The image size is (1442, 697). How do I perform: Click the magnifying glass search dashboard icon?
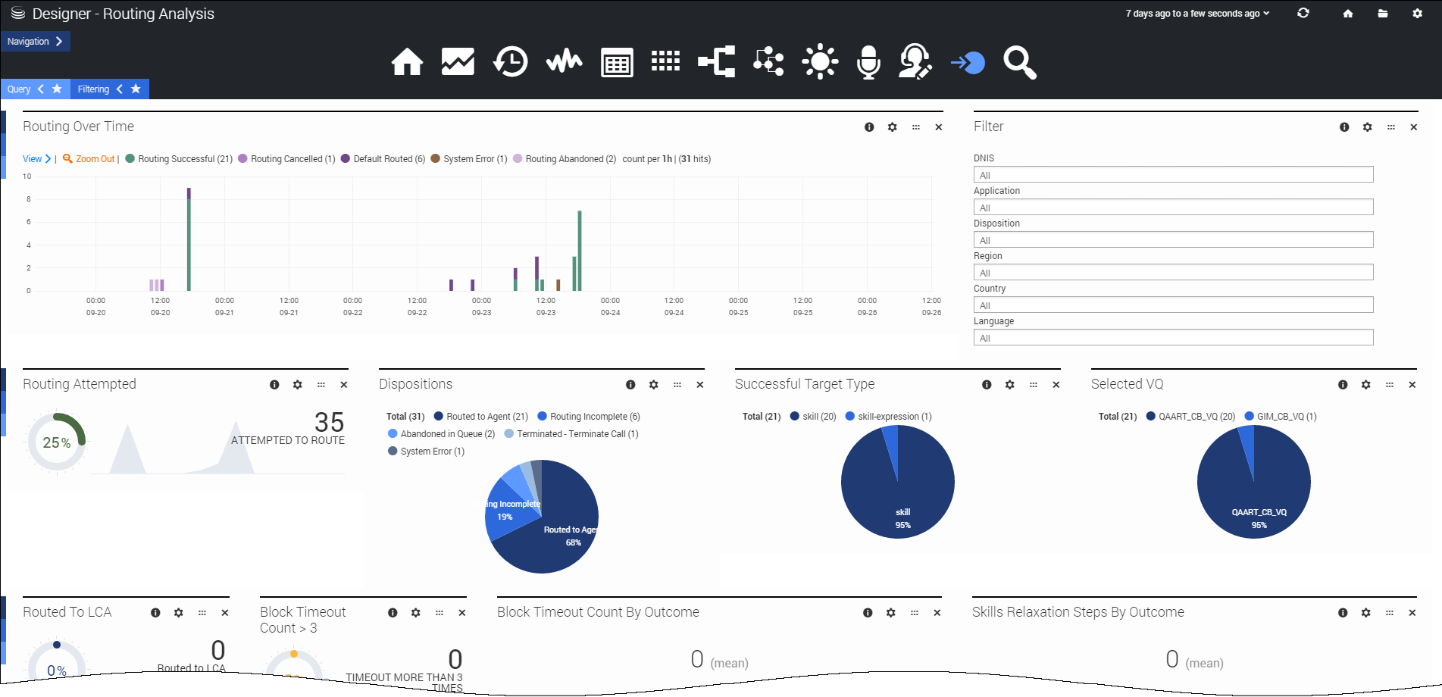[1019, 62]
